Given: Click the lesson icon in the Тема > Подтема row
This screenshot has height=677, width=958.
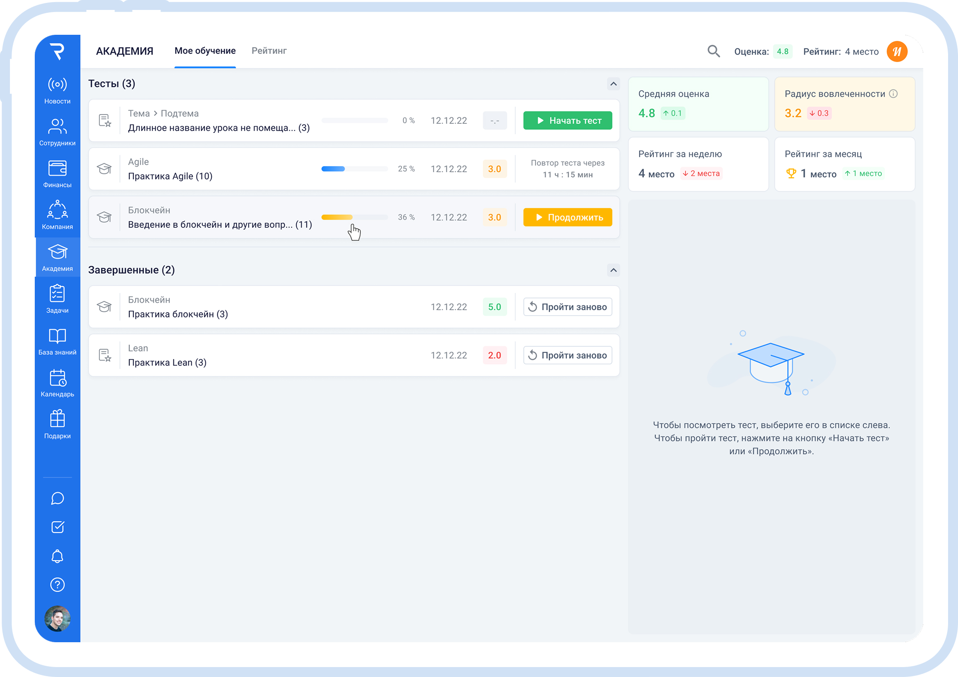Looking at the screenshot, I should click(x=105, y=120).
